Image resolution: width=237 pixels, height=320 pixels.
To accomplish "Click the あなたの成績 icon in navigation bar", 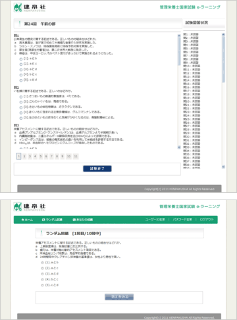I will click(74, 220).
